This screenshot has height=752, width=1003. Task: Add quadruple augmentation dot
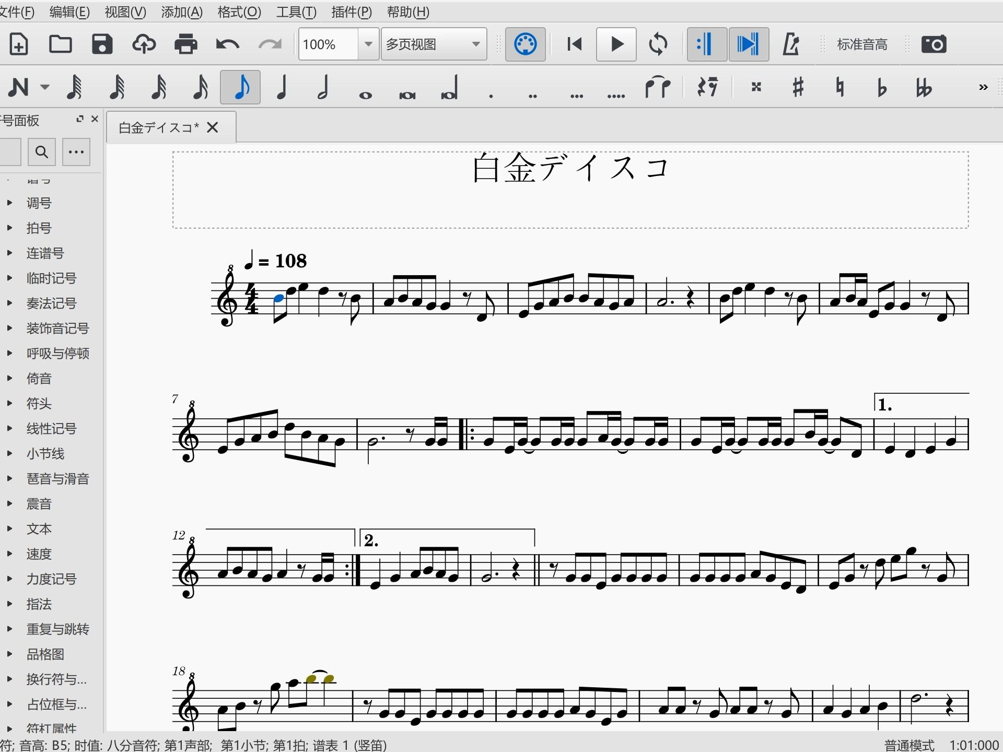(616, 96)
